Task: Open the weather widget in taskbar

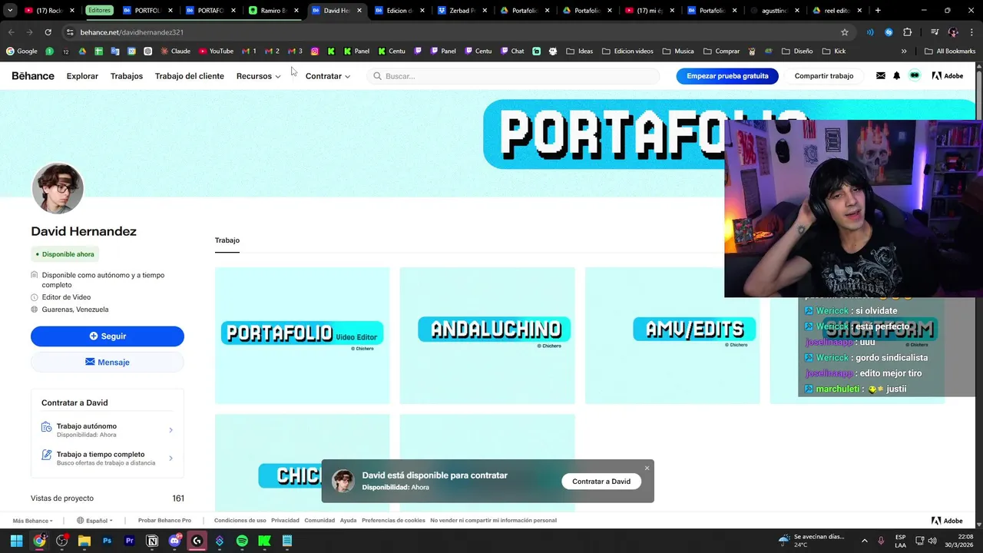Action: (811, 541)
